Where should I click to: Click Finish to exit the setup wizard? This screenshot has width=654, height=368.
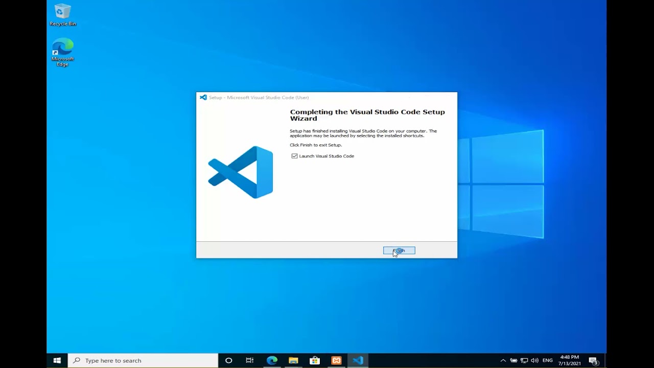coord(399,250)
